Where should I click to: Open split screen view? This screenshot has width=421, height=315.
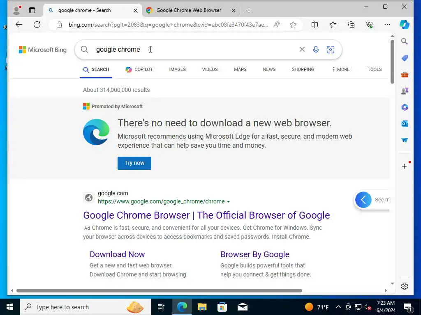click(x=315, y=25)
